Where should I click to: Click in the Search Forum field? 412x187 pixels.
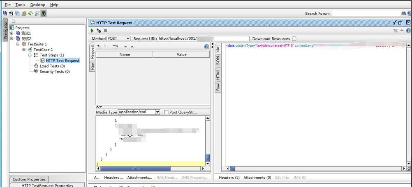[366, 14]
